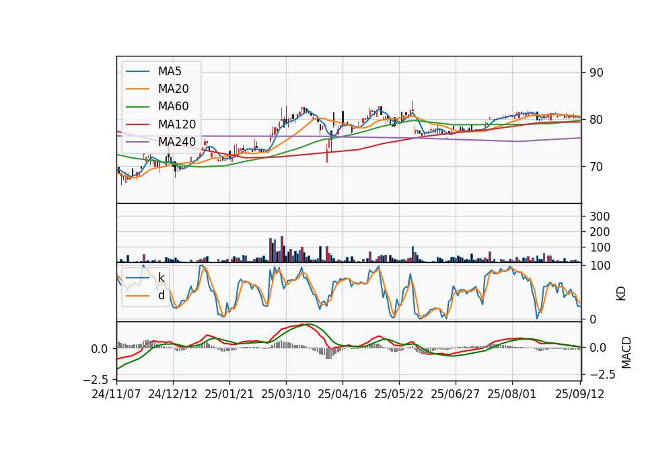The image size is (646, 464).
Task: Click the MA240 legend label
Action: (x=177, y=142)
